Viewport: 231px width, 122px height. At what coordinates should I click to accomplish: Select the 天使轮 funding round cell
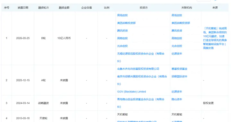[43, 118]
